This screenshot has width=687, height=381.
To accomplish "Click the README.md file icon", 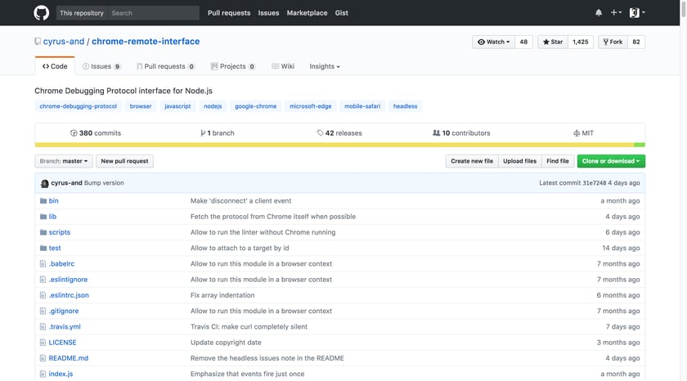I will click(x=43, y=358).
